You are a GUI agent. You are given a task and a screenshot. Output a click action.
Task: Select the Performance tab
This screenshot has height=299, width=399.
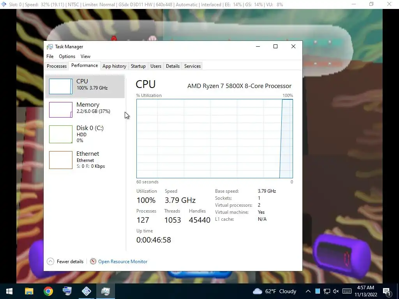[x=85, y=65]
